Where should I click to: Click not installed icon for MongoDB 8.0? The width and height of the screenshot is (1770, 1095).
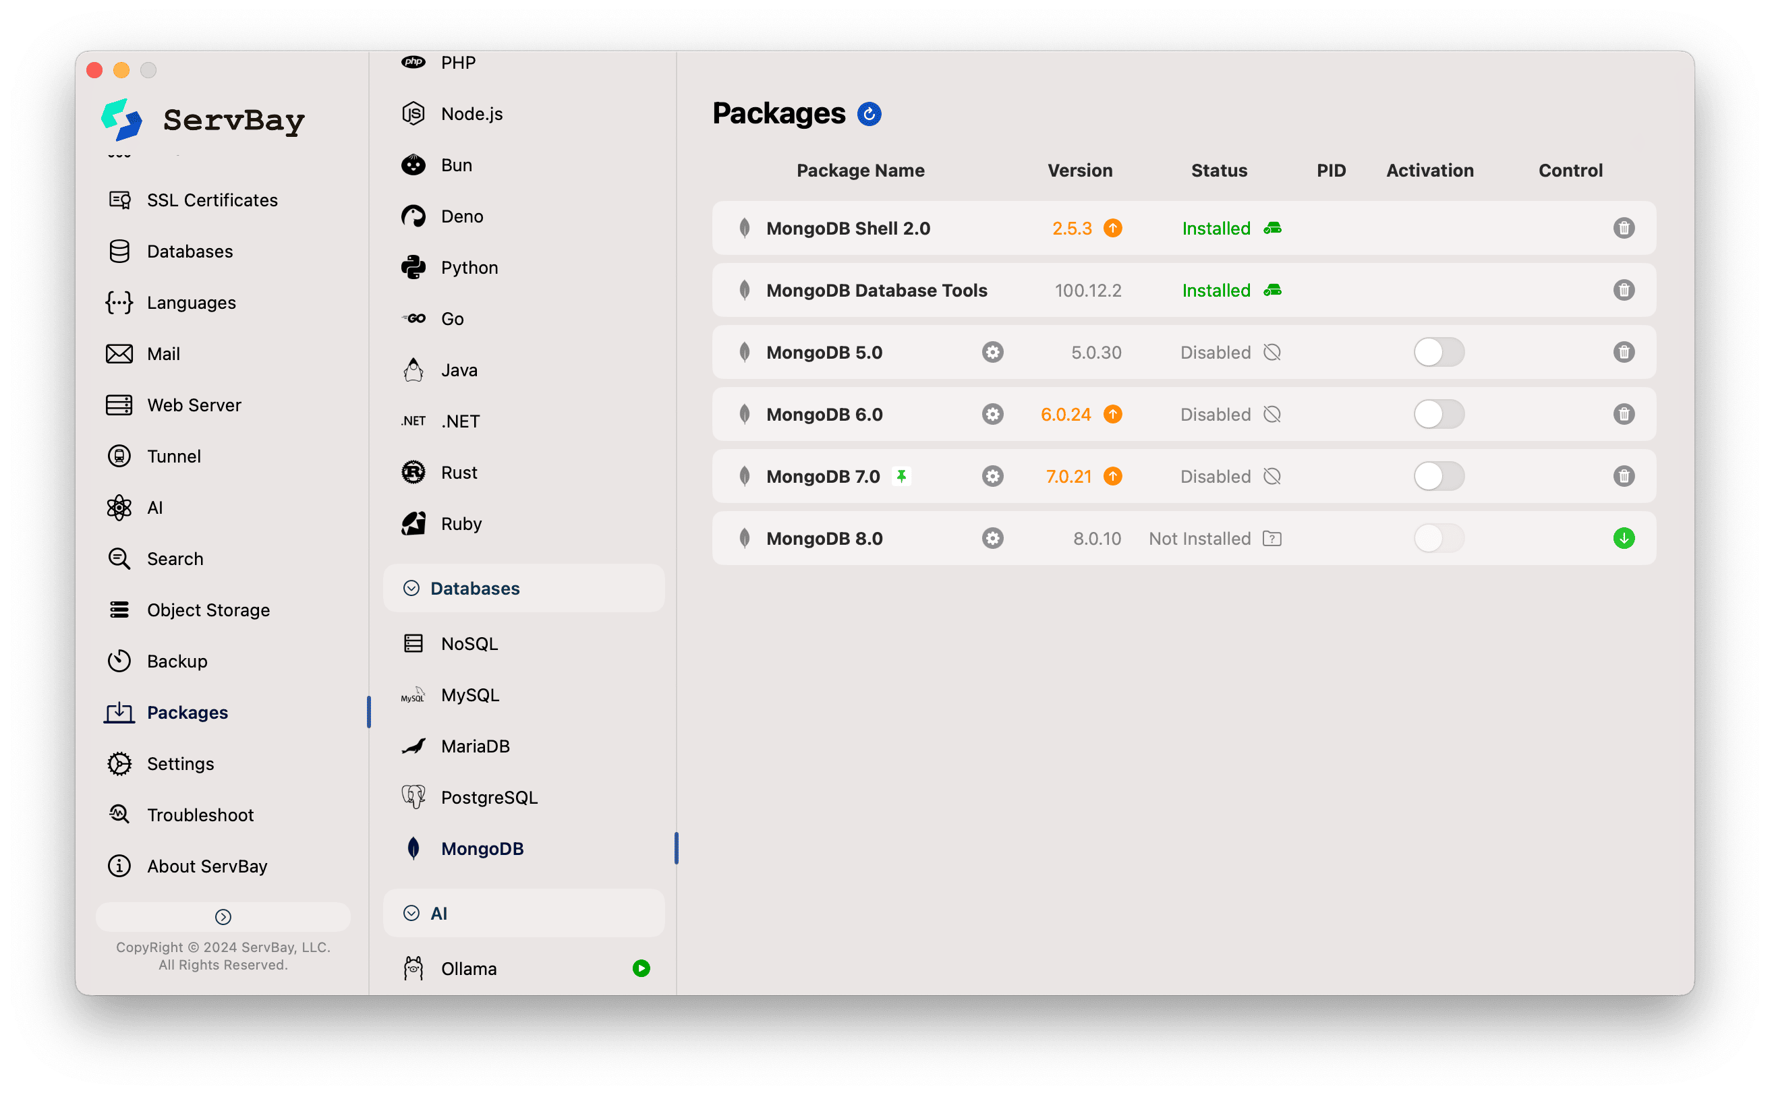pyautogui.click(x=1272, y=539)
